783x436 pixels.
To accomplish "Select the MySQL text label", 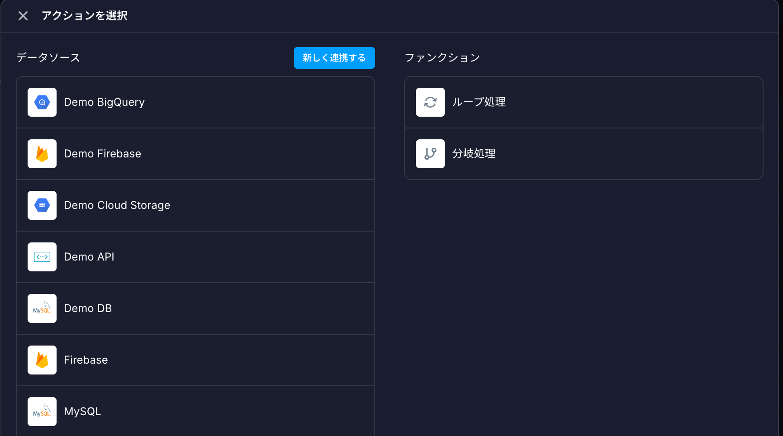I will [x=82, y=412].
